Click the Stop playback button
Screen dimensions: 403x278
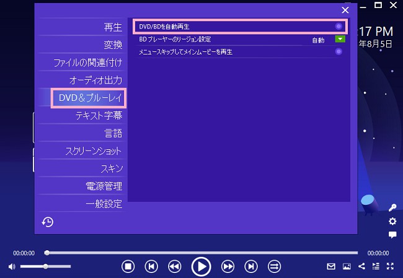128,266
